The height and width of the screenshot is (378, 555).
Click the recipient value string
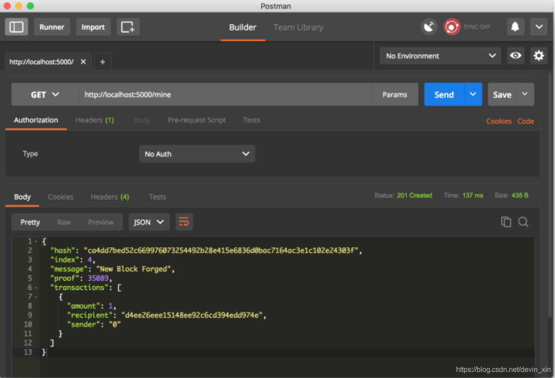pos(193,316)
